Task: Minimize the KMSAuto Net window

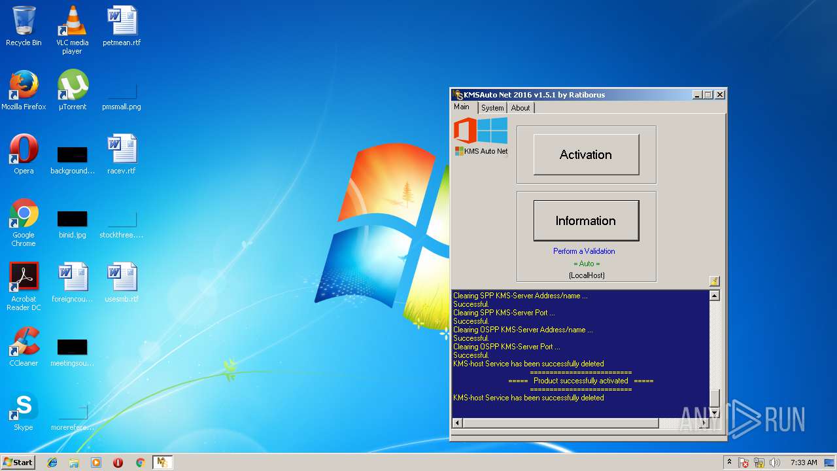Action: (x=697, y=95)
